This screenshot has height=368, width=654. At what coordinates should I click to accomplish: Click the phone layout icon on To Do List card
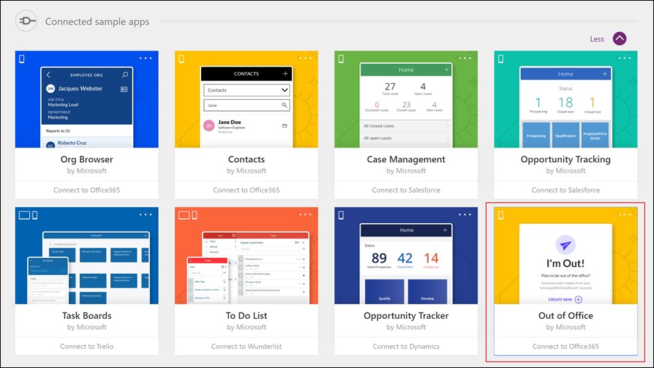point(195,216)
